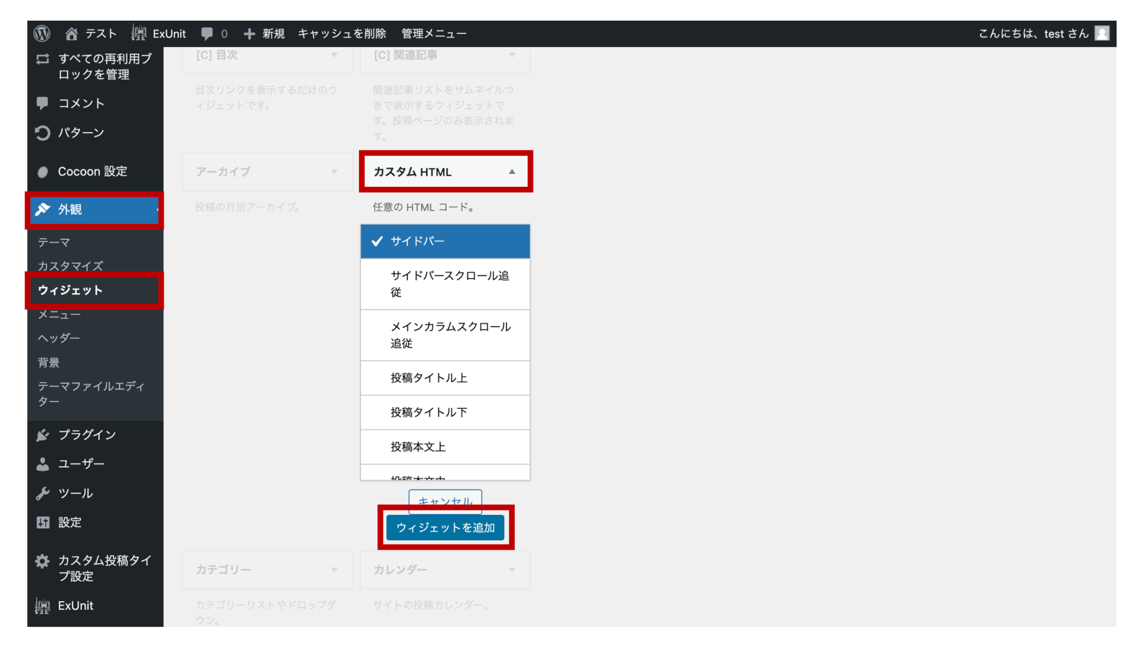Open 新規 with the plus icon
This screenshot has height=648, width=1145.
point(250,34)
